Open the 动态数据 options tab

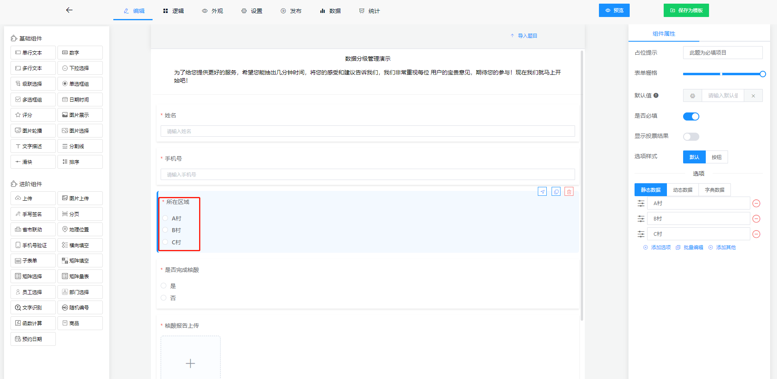(682, 190)
